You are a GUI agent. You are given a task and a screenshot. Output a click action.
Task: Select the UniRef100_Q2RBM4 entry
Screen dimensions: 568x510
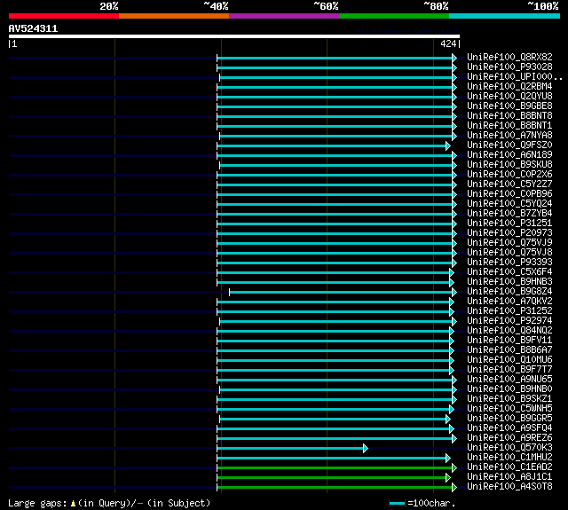[509, 87]
